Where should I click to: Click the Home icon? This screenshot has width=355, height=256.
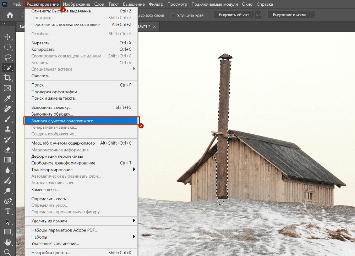[10, 15]
